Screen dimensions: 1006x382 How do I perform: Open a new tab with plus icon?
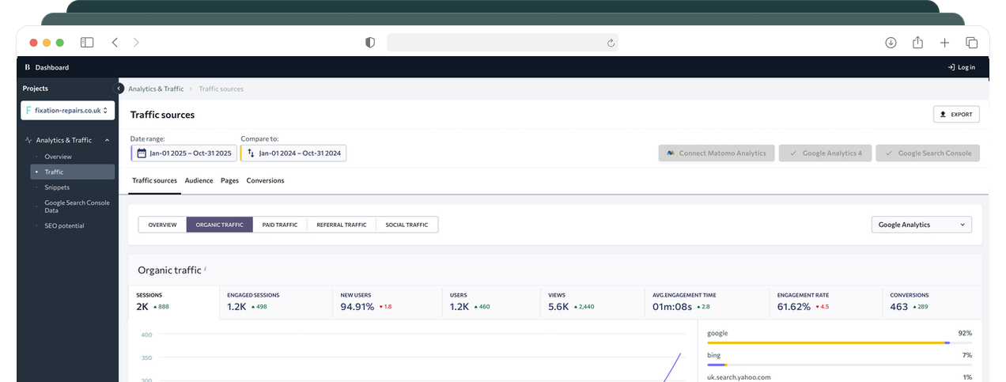pos(944,43)
